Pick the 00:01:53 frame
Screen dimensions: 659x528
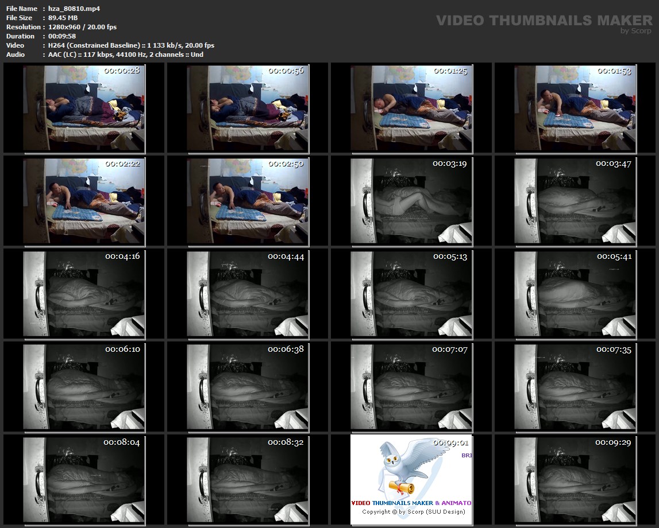[575, 108]
